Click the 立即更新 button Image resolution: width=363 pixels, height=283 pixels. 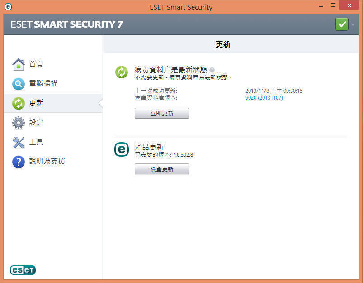pyautogui.click(x=161, y=113)
